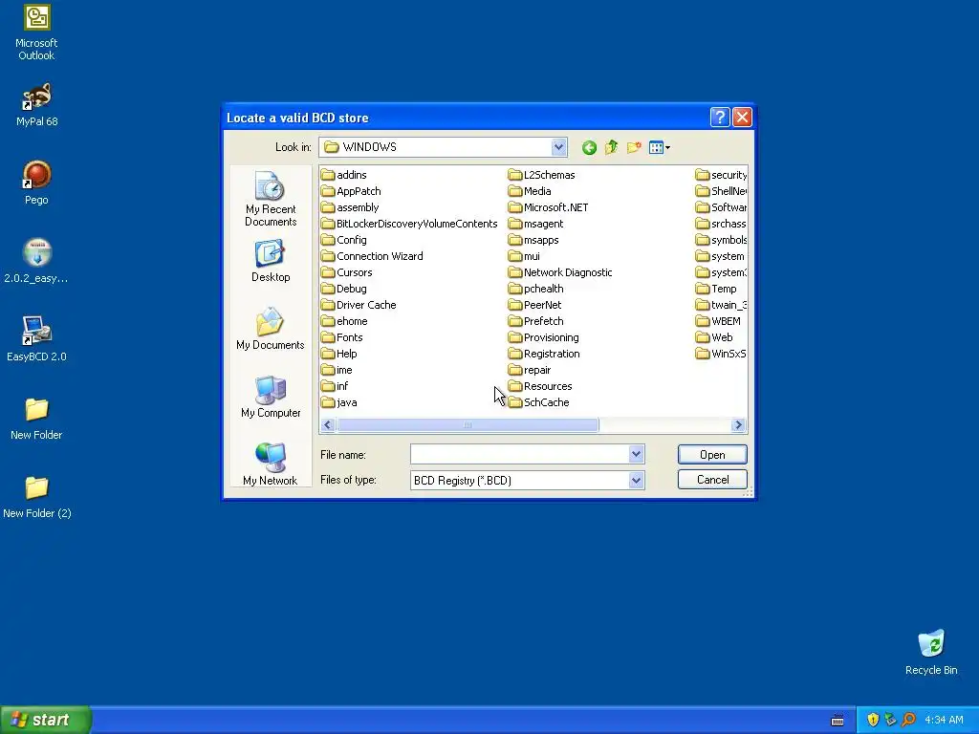Select the WBEM folder
979x734 pixels.
coord(719,321)
